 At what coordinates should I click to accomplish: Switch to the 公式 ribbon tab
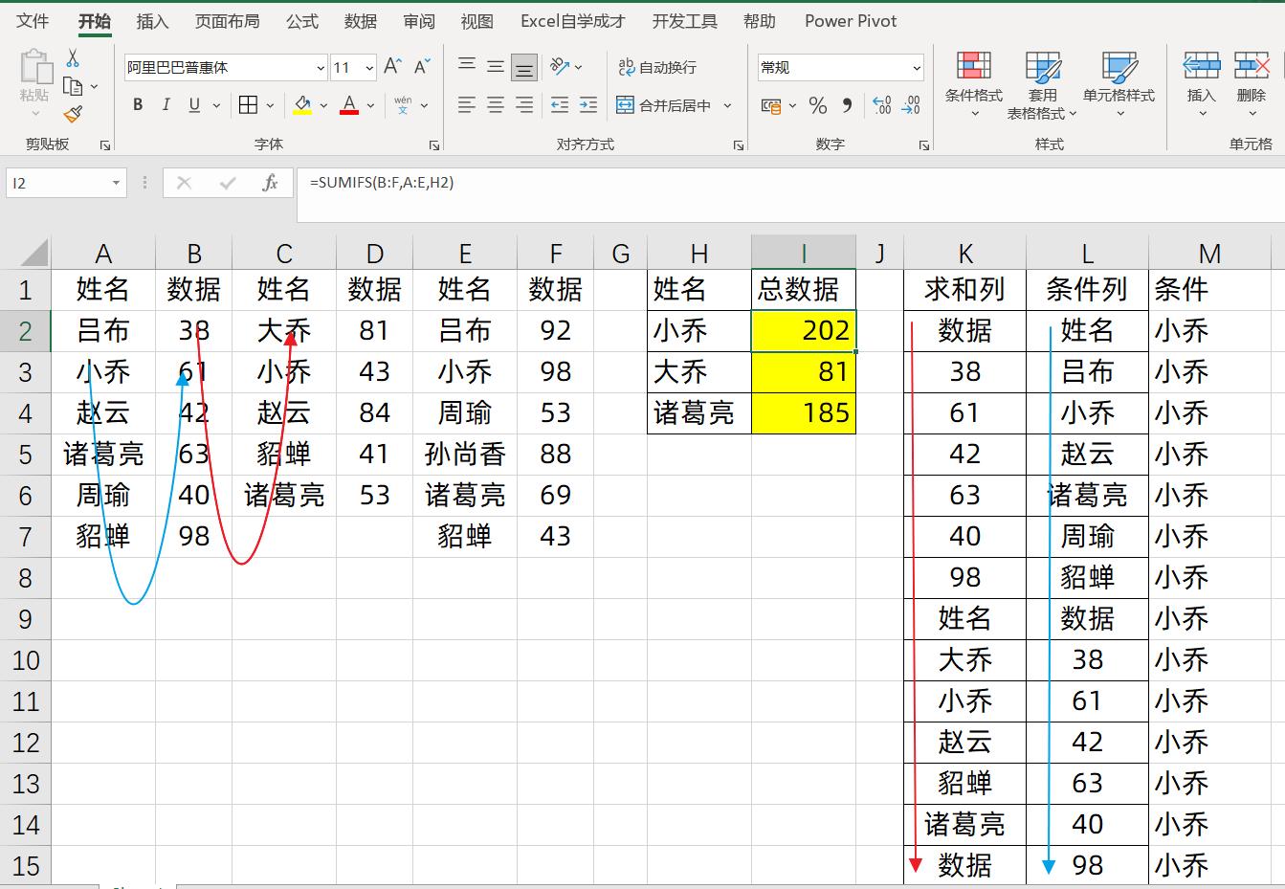pyautogui.click(x=301, y=20)
